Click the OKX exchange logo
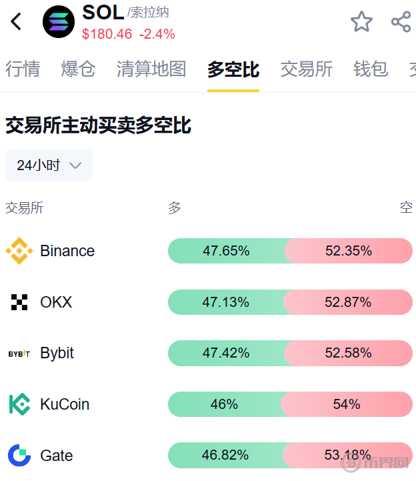Screen dimensions: 416x481 (19, 302)
